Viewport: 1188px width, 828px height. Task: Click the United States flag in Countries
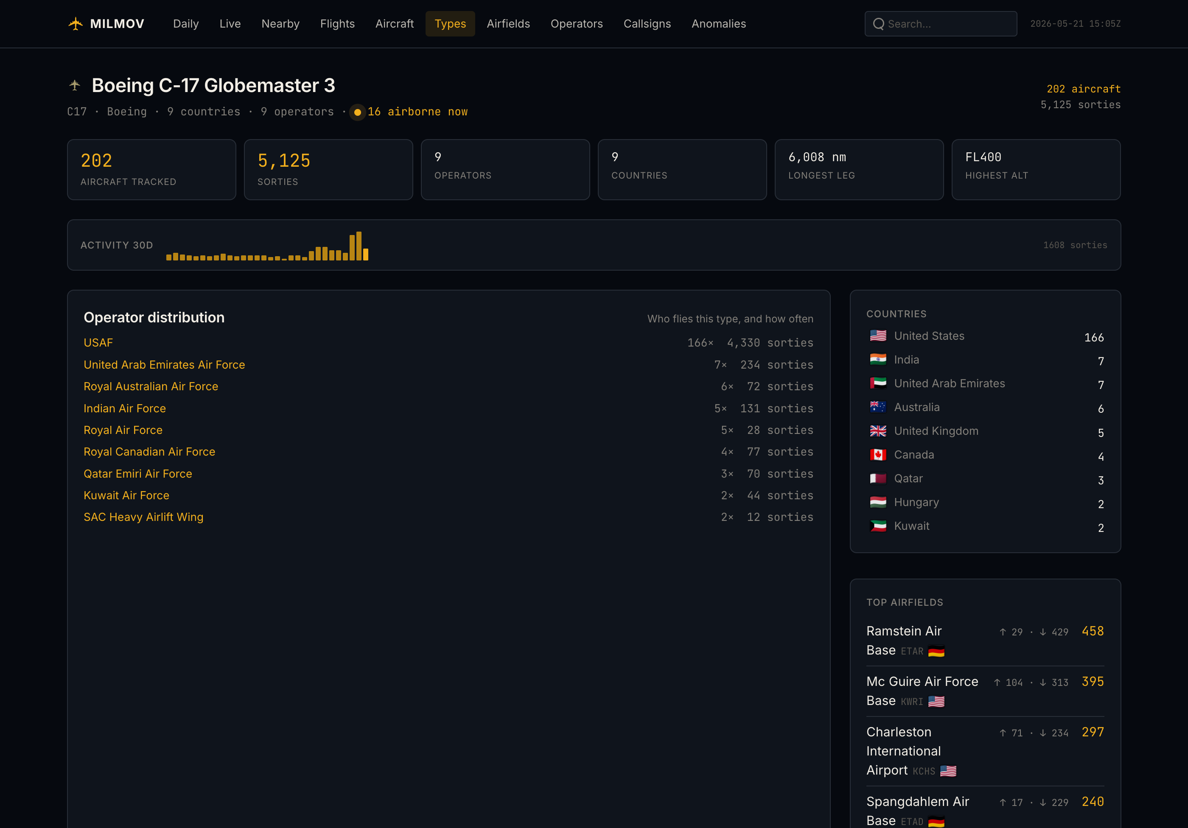coord(878,336)
